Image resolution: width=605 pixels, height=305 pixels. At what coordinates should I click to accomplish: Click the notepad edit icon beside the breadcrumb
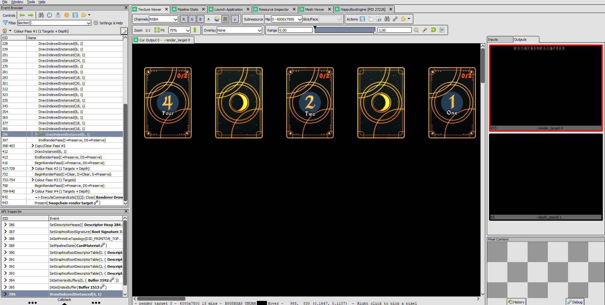(x=124, y=31)
